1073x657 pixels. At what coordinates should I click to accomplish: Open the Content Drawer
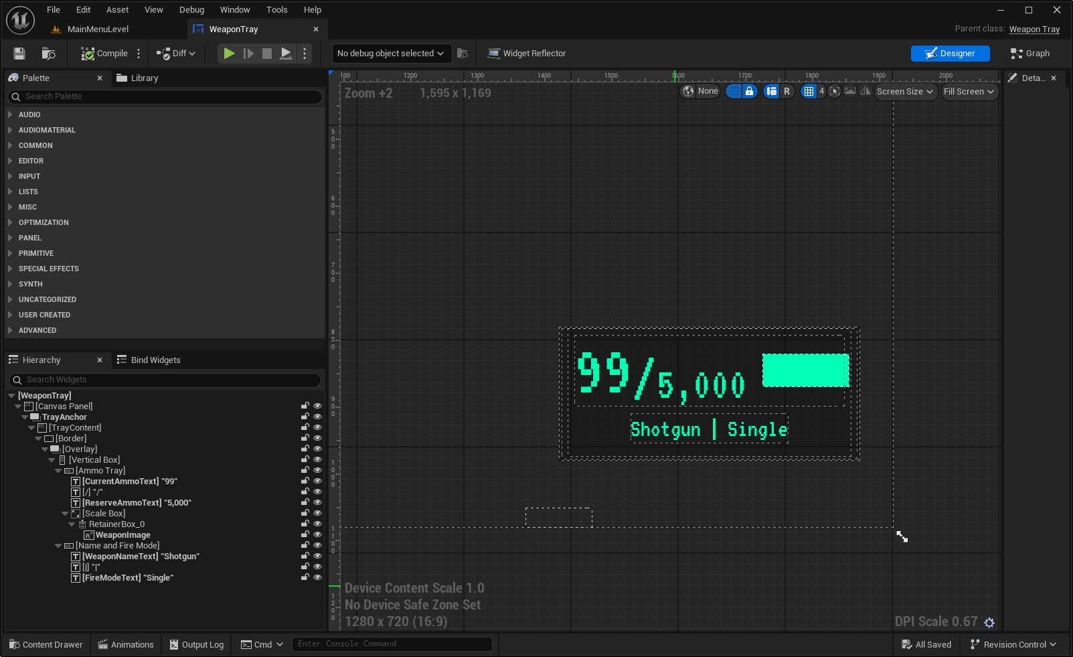(46, 645)
